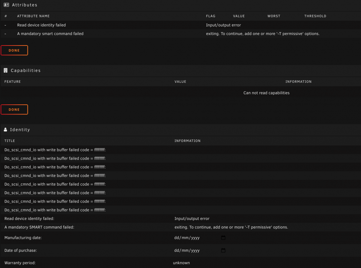Click the Warranty period 'unknown' value
The height and width of the screenshot is (268, 361).
coord(182,263)
